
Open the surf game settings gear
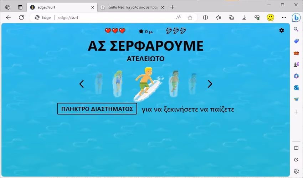282,30
